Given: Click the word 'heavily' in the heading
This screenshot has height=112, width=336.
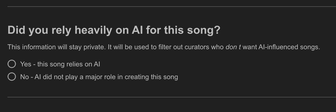Looking at the screenshot, I should [93, 30].
